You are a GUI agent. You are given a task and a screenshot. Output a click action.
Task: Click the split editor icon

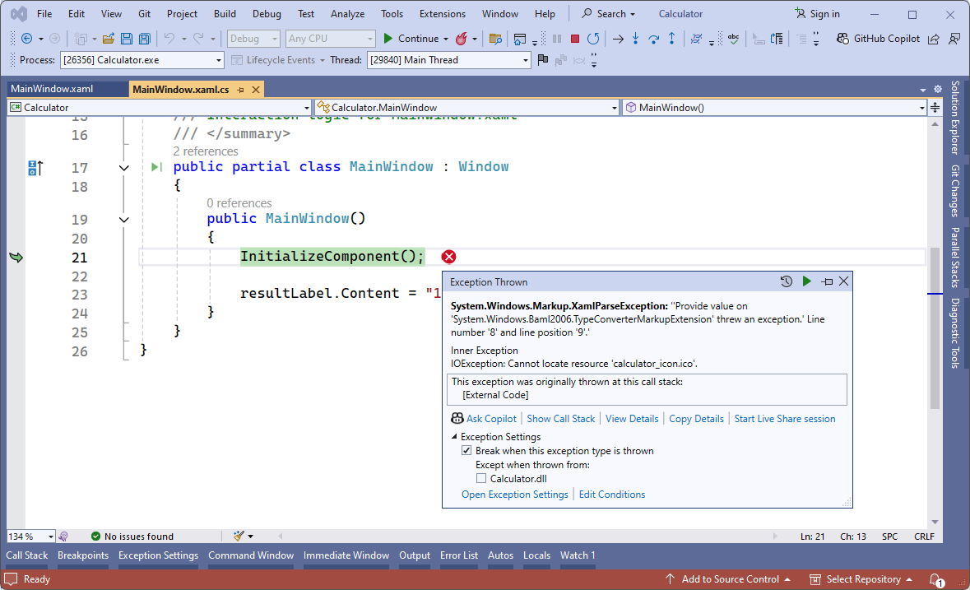[935, 107]
